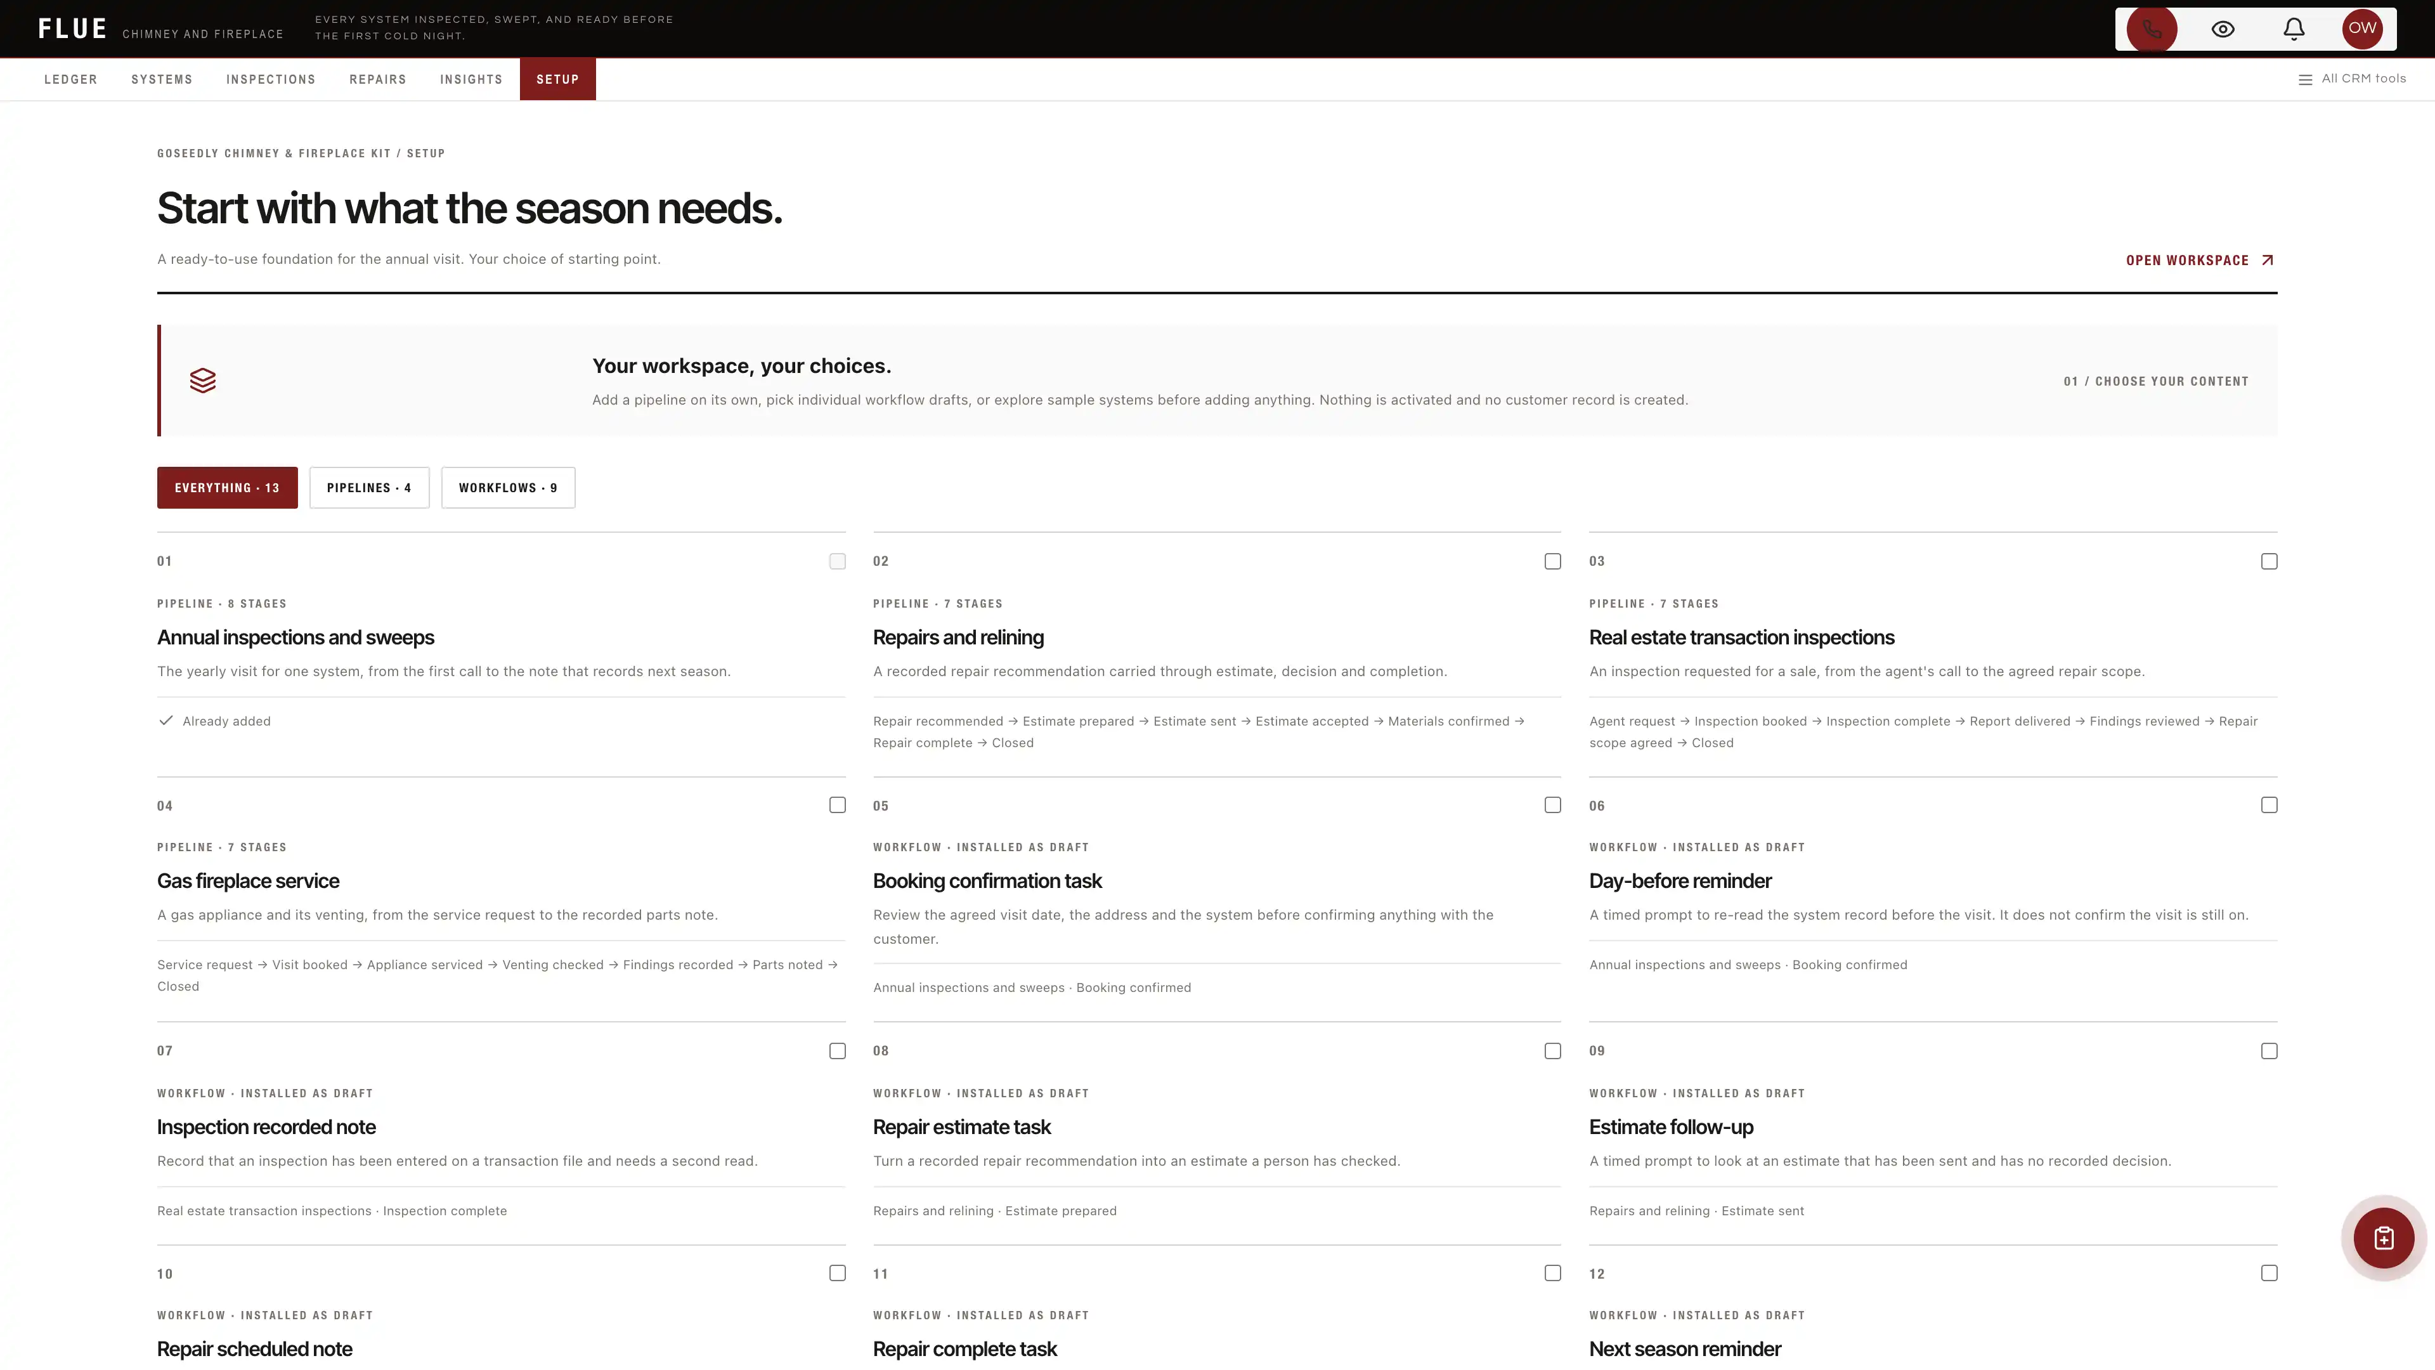Image resolution: width=2435 pixels, height=1370 pixels.
Task: Open the Repairs tab
Action: tap(377, 79)
